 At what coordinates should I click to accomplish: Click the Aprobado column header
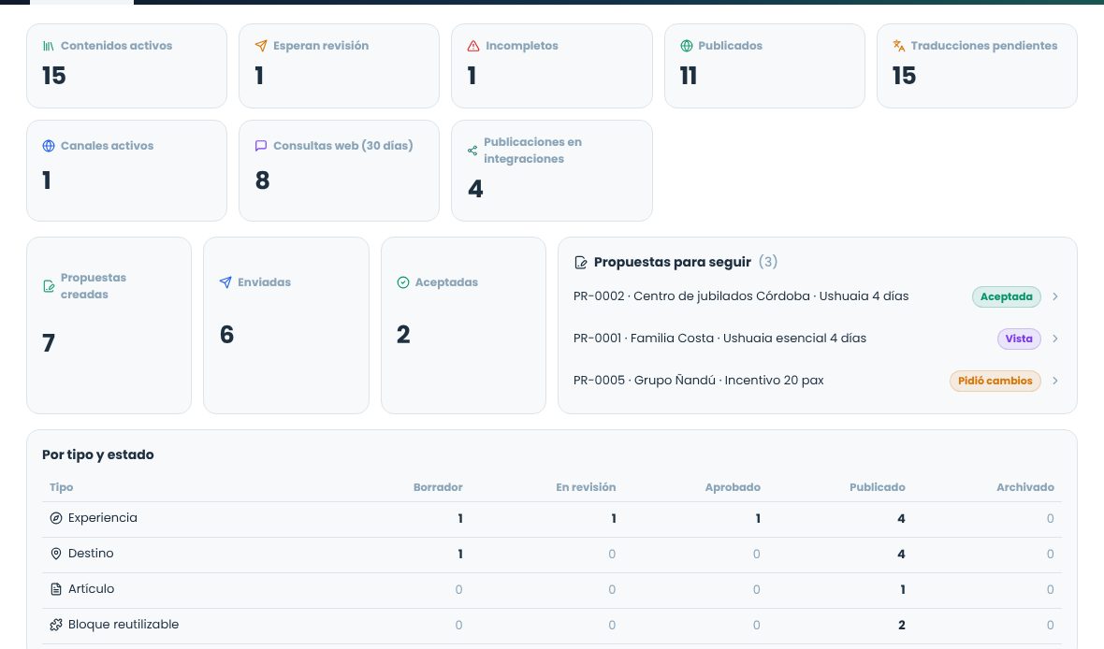coord(733,487)
